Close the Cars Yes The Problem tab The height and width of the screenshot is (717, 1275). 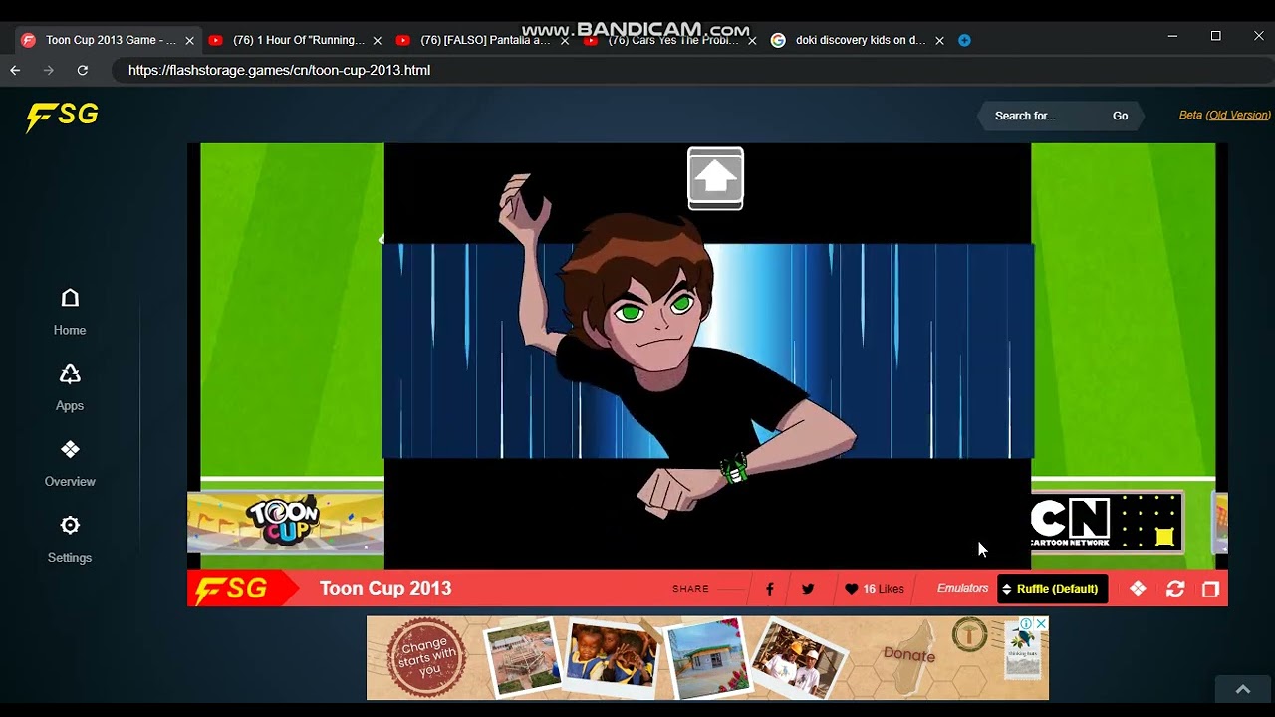pos(752,41)
